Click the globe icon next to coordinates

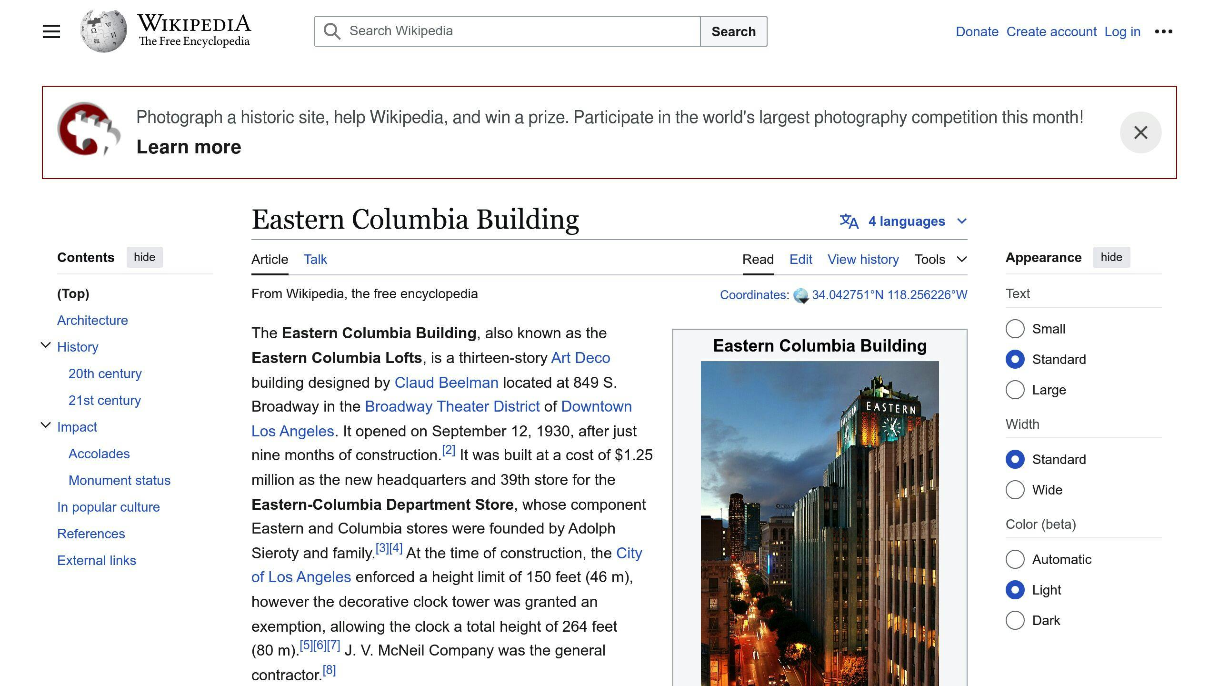point(800,294)
